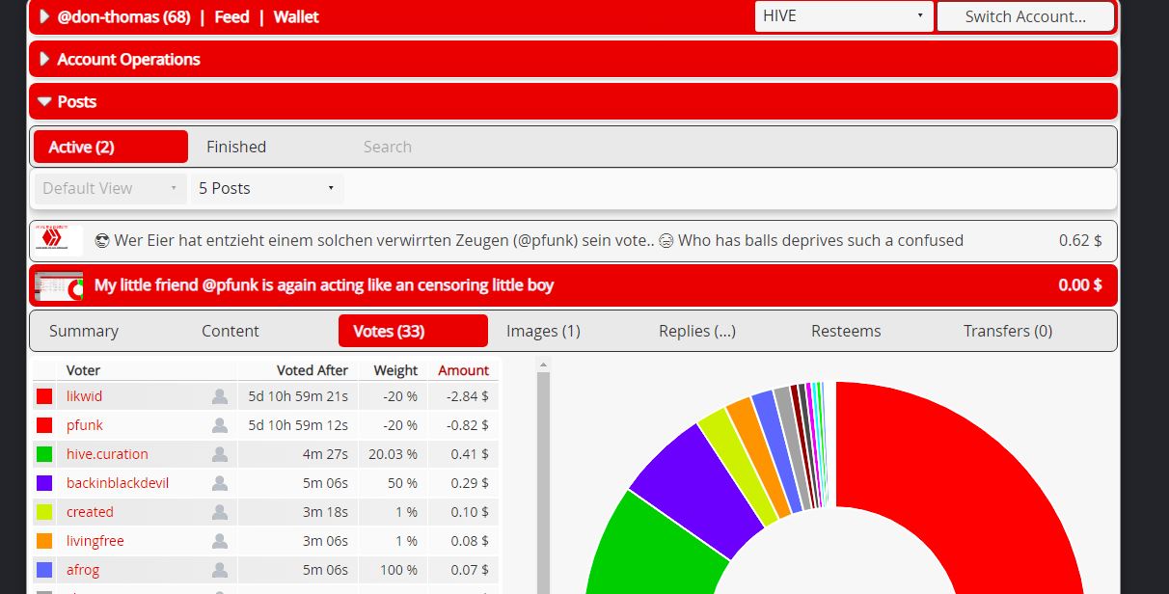
Task: Select the Active (2) posts tab
Action: 111,147
